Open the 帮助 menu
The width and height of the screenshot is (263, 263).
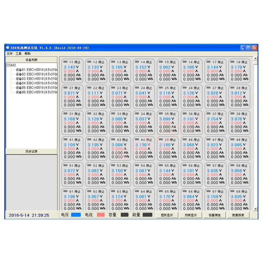pos(28,54)
